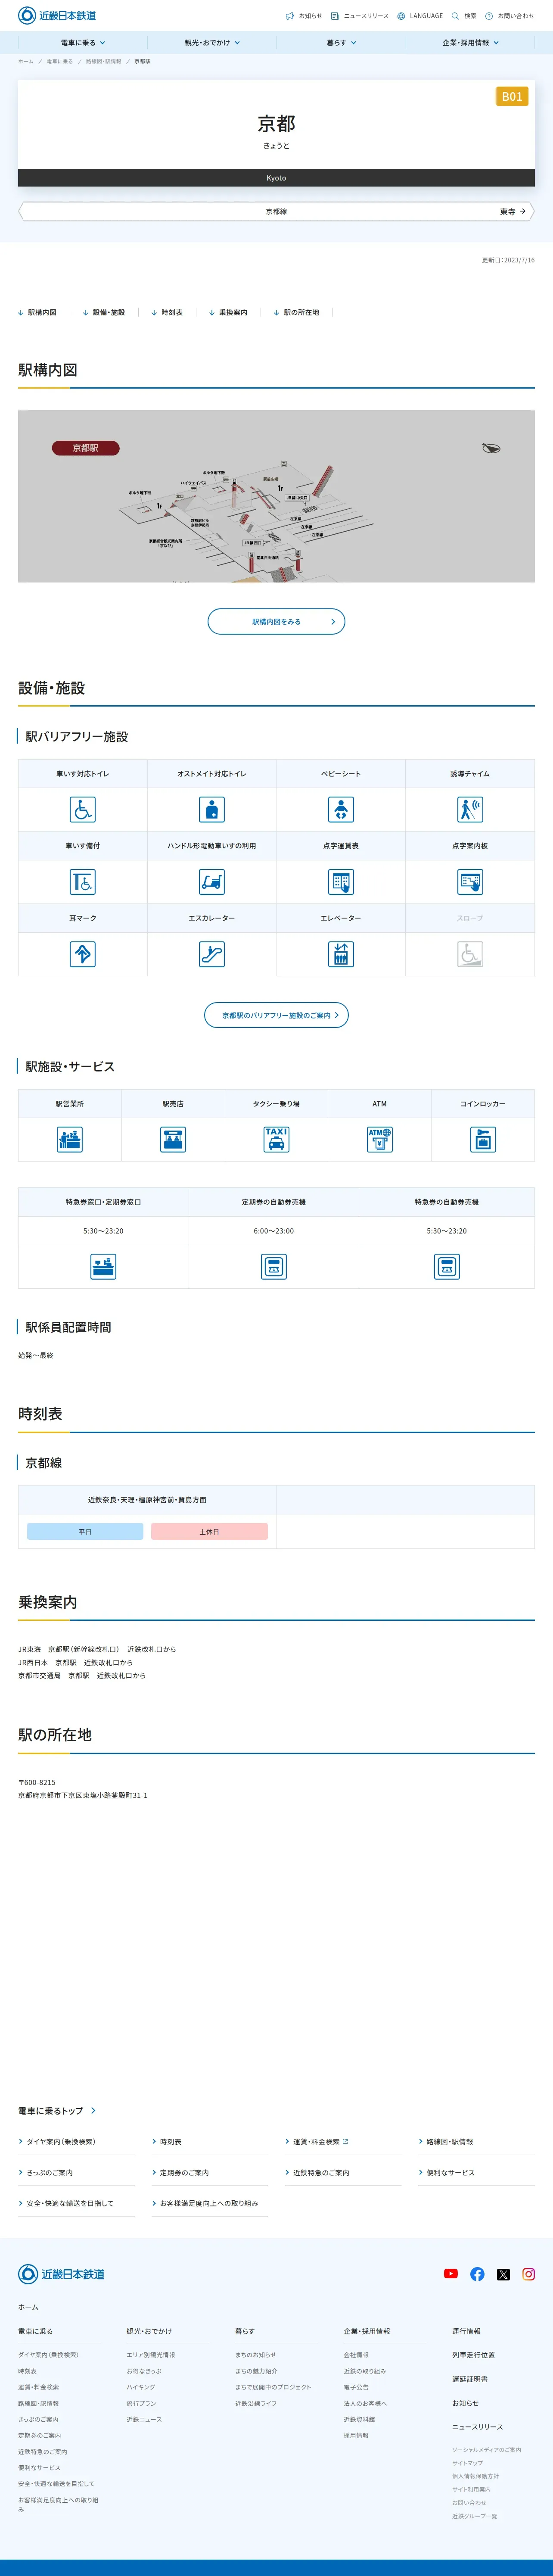This screenshot has height=2576, width=553.
Task: Click the handle-type electric wheelchair icon
Action: pyautogui.click(x=212, y=882)
